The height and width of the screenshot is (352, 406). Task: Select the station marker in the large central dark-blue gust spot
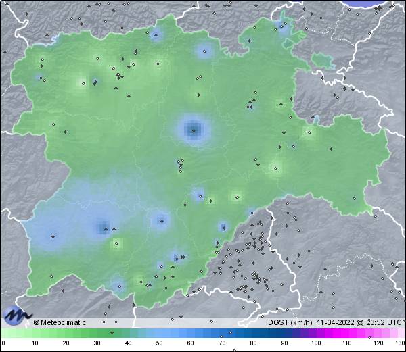pyautogui.click(x=194, y=131)
